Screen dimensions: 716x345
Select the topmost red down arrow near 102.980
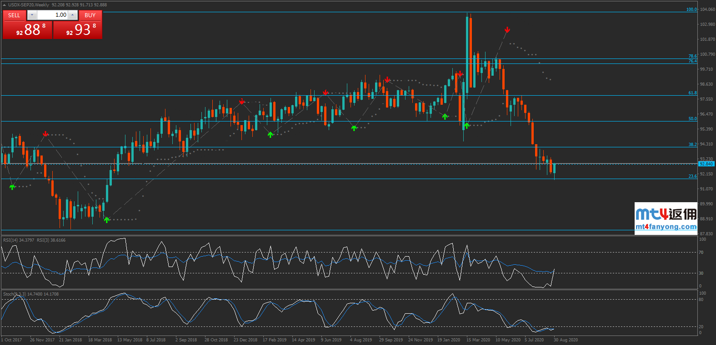coord(507,30)
